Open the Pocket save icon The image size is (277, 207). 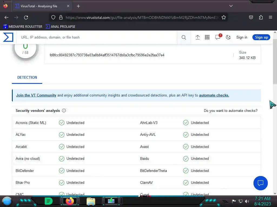tap(251, 17)
